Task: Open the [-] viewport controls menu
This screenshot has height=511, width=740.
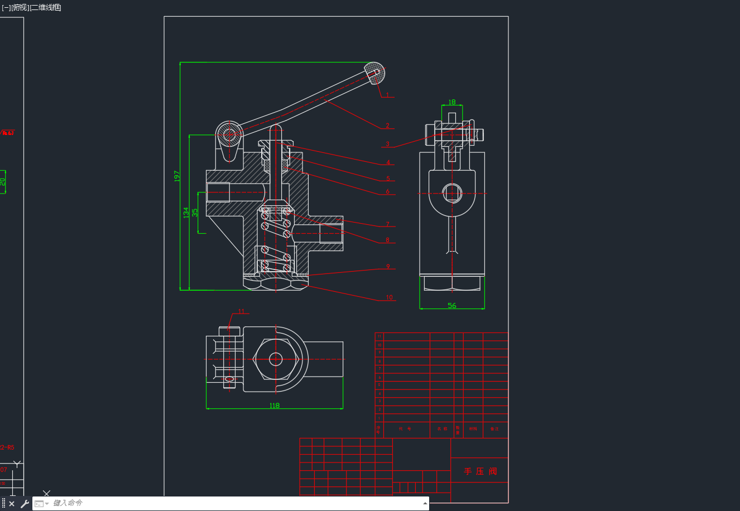Action: pos(6,7)
